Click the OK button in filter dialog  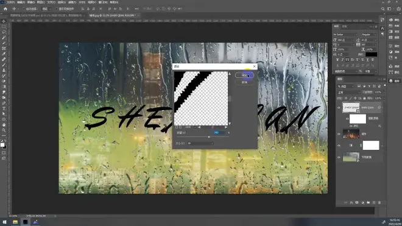pyautogui.click(x=244, y=76)
